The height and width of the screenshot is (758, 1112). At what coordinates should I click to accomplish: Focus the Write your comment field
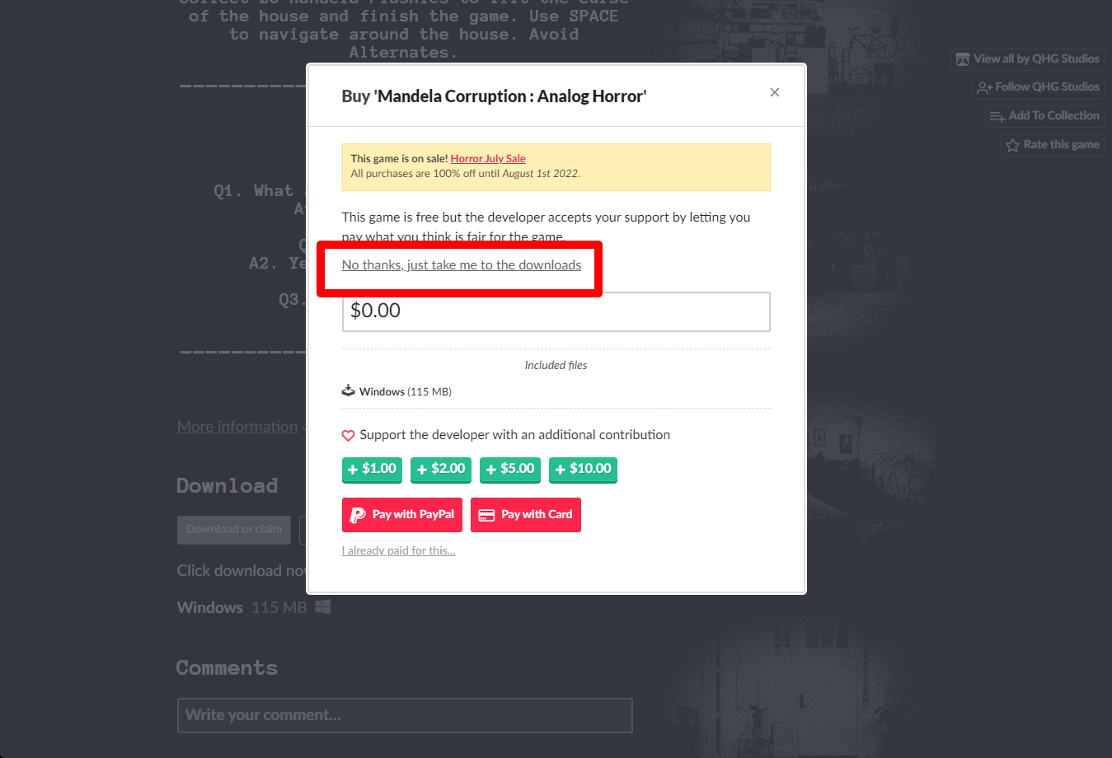click(x=405, y=715)
